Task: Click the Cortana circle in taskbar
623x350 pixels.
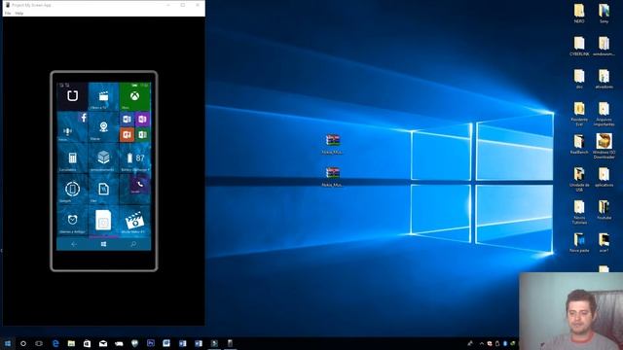Action: pyautogui.click(x=23, y=343)
